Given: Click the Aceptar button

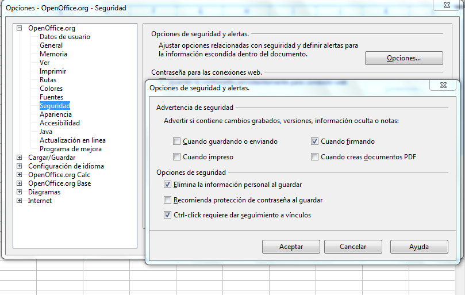Looking at the screenshot, I should (x=291, y=247).
